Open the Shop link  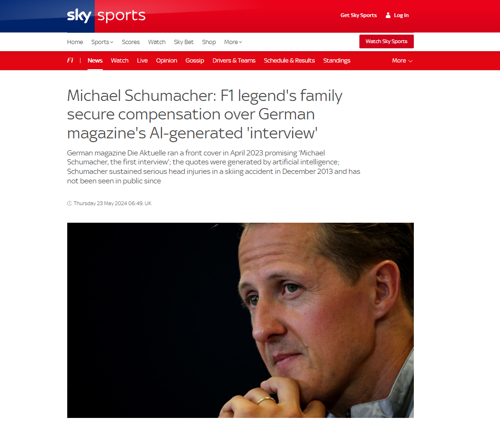(x=209, y=42)
